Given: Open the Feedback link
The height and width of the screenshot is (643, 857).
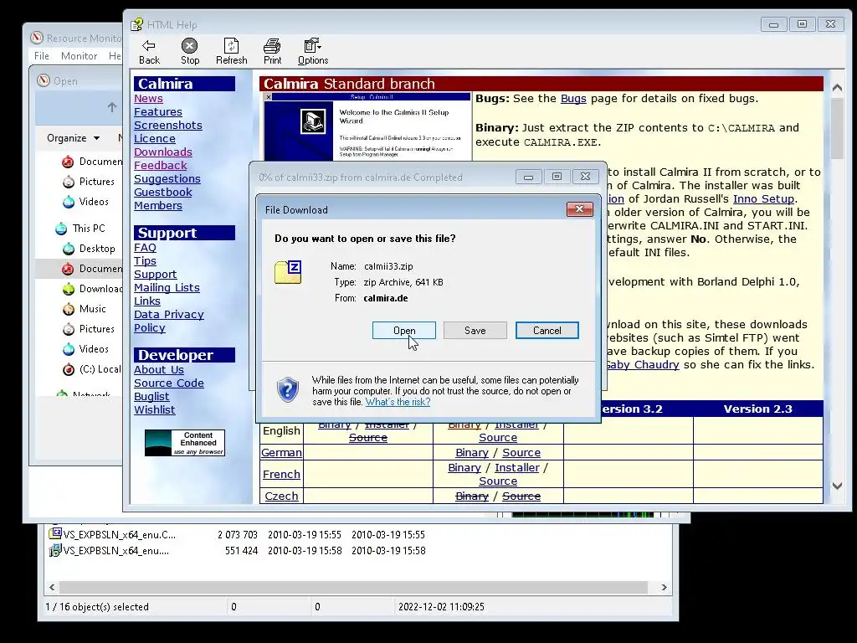Looking at the screenshot, I should click(160, 165).
